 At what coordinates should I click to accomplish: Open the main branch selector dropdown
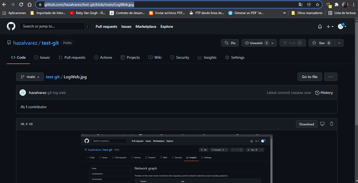pos(30,77)
